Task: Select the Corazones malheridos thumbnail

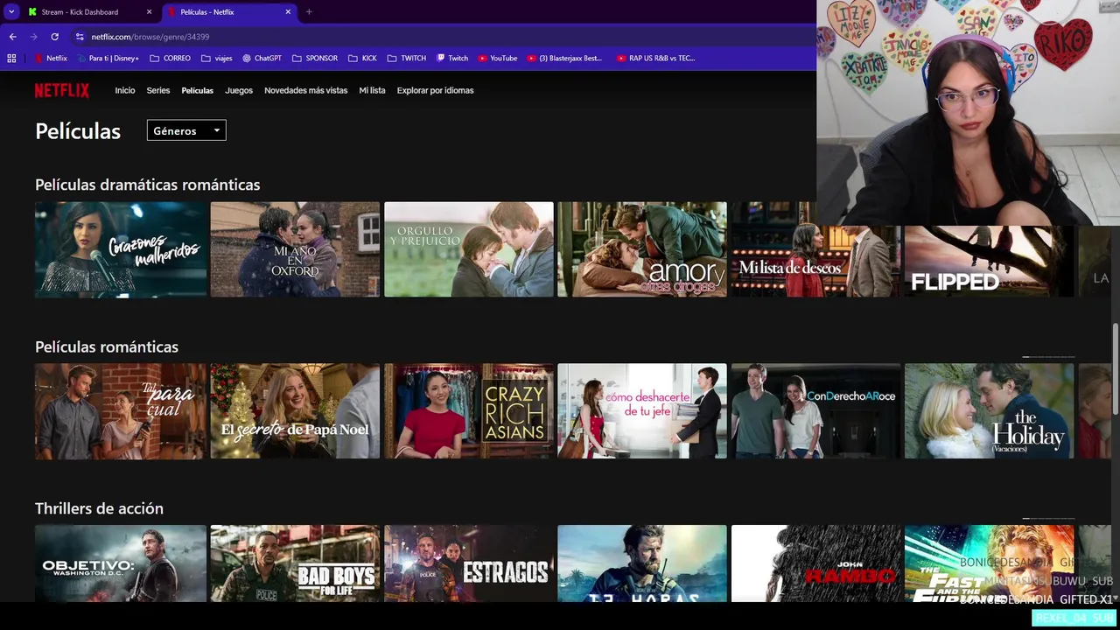Action: pyautogui.click(x=121, y=249)
